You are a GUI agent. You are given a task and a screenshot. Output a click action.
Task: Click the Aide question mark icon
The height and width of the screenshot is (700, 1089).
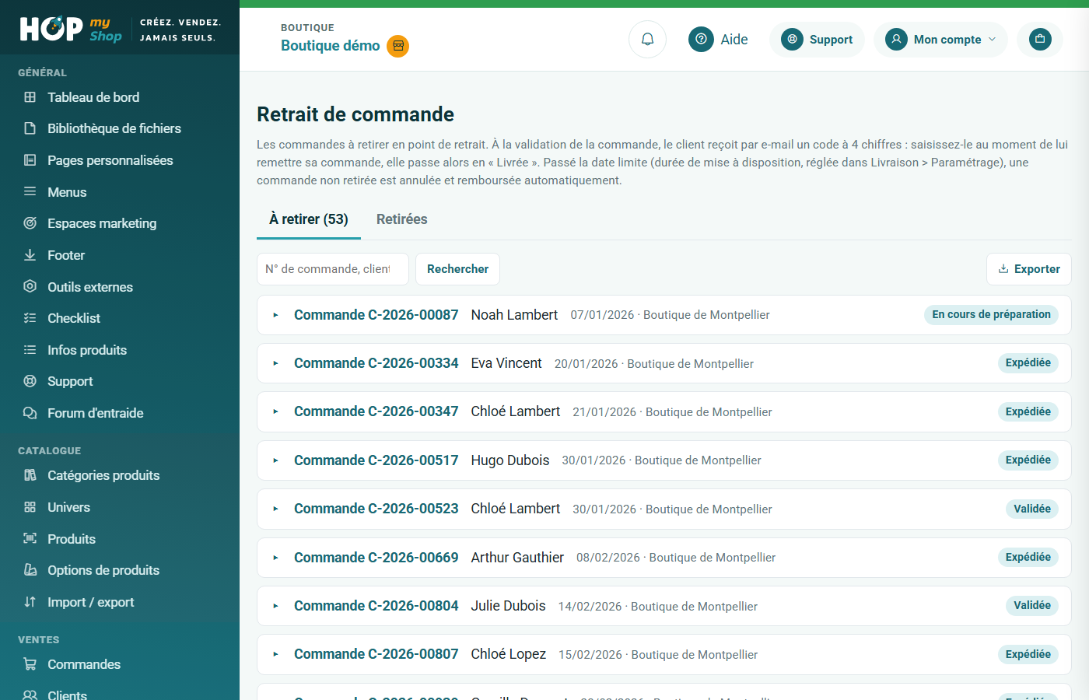(701, 39)
